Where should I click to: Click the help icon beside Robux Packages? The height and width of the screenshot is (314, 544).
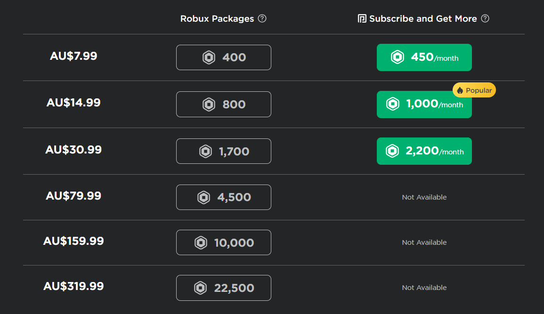coord(262,19)
